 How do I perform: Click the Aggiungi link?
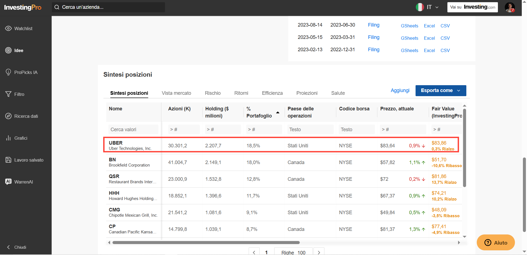coord(400,90)
